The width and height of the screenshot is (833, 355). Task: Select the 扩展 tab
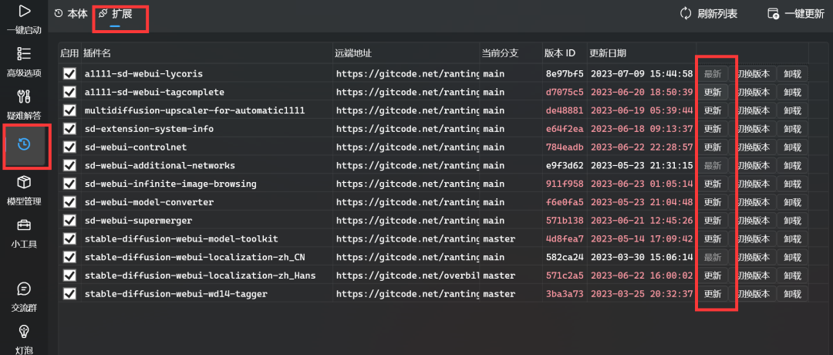tap(115, 13)
